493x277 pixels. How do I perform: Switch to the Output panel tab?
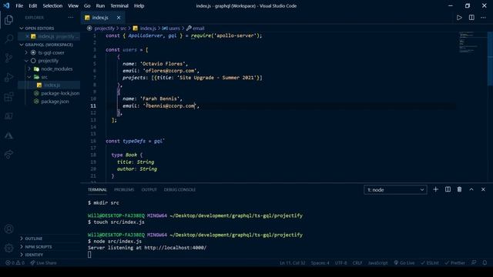(x=149, y=190)
